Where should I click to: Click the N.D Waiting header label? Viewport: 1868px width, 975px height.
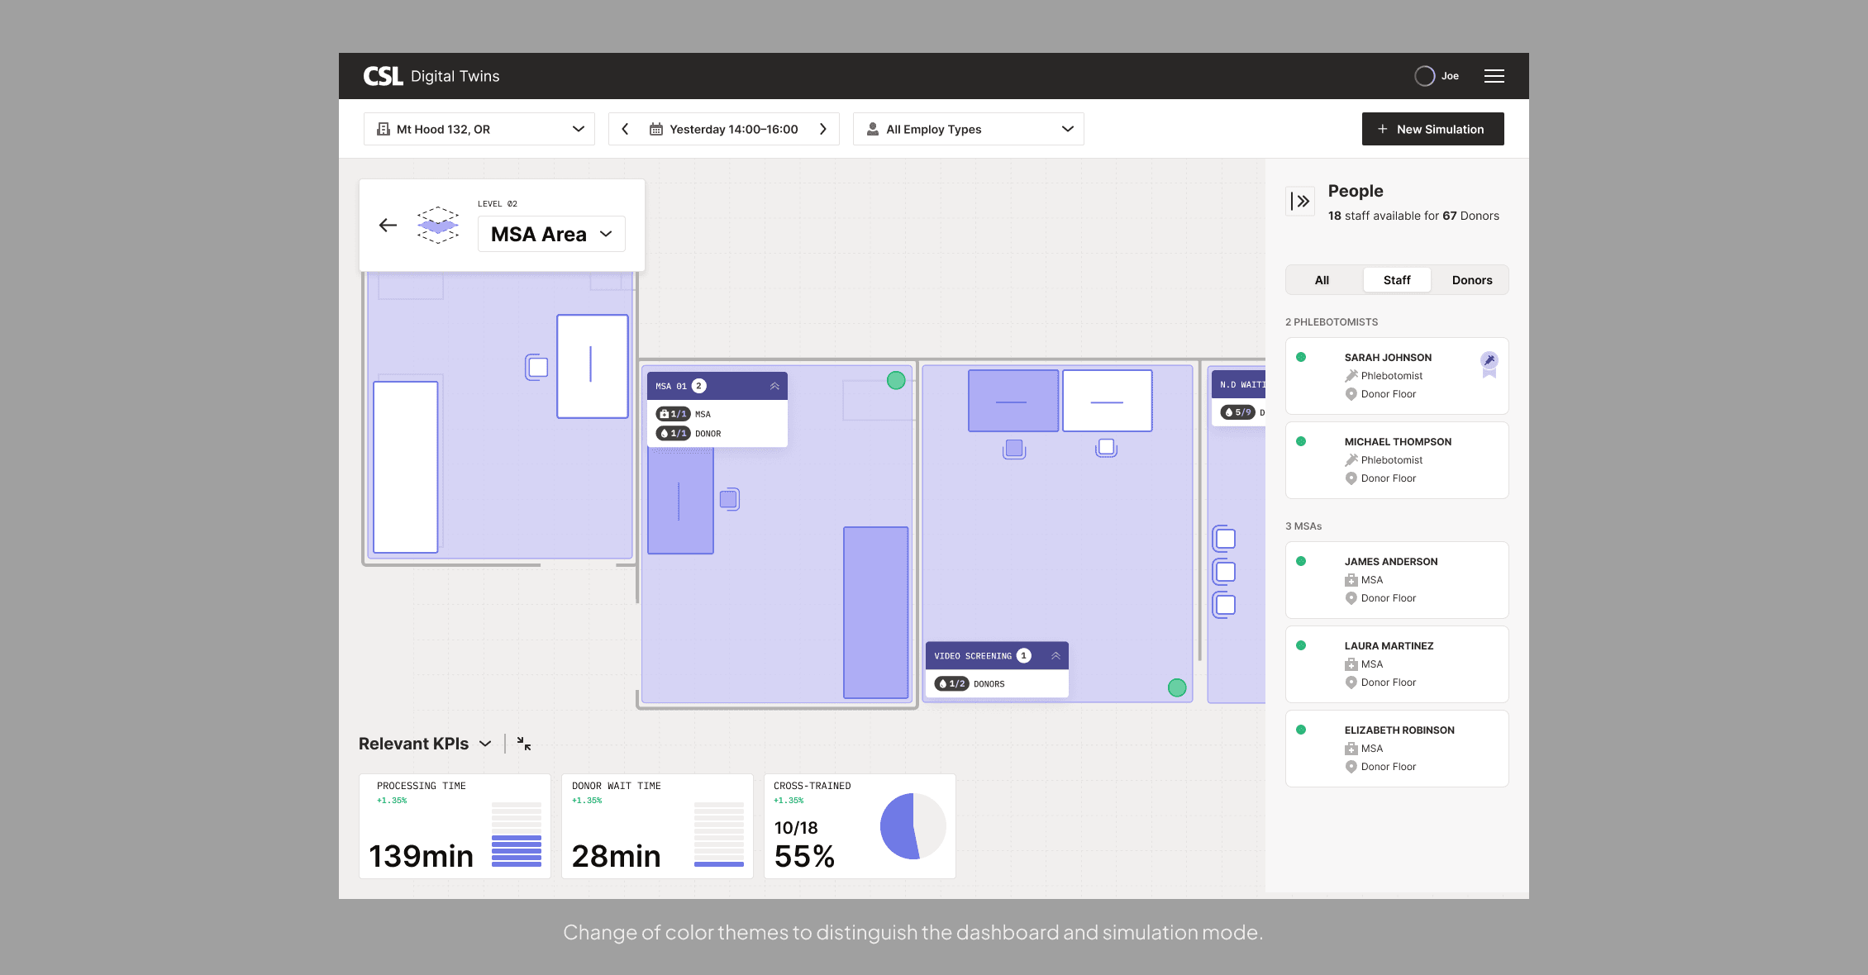[x=1242, y=385]
